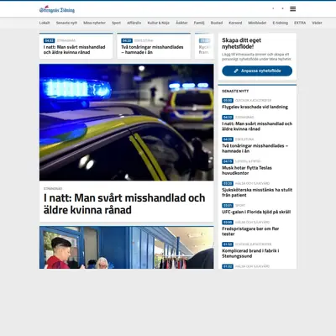Open top ticker card 'Två tonåringar misshandlades'

(154, 46)
